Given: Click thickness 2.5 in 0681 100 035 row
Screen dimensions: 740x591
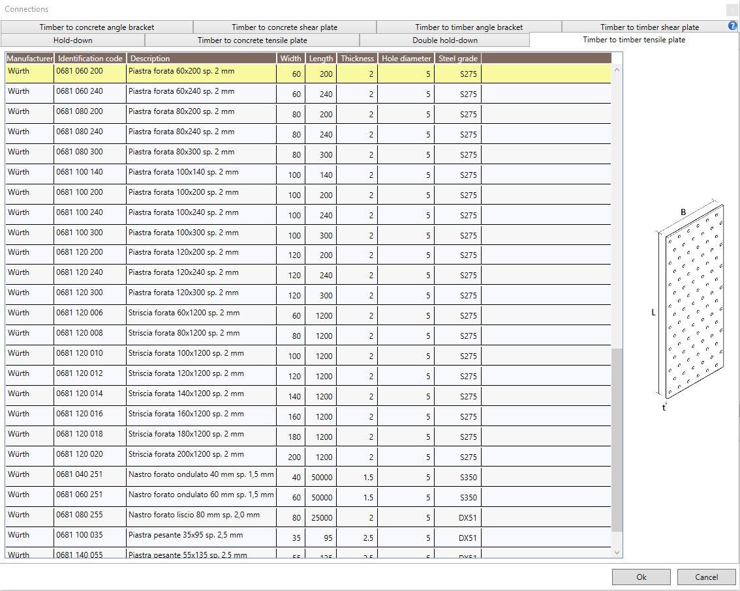Looking at the screenshot, I should pos(357,538).
